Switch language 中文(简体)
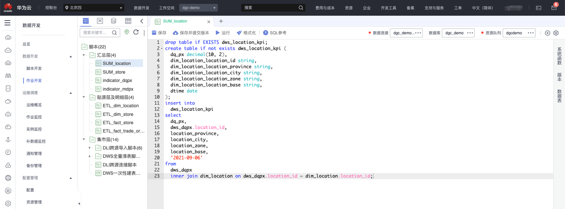 click(483, 8)
